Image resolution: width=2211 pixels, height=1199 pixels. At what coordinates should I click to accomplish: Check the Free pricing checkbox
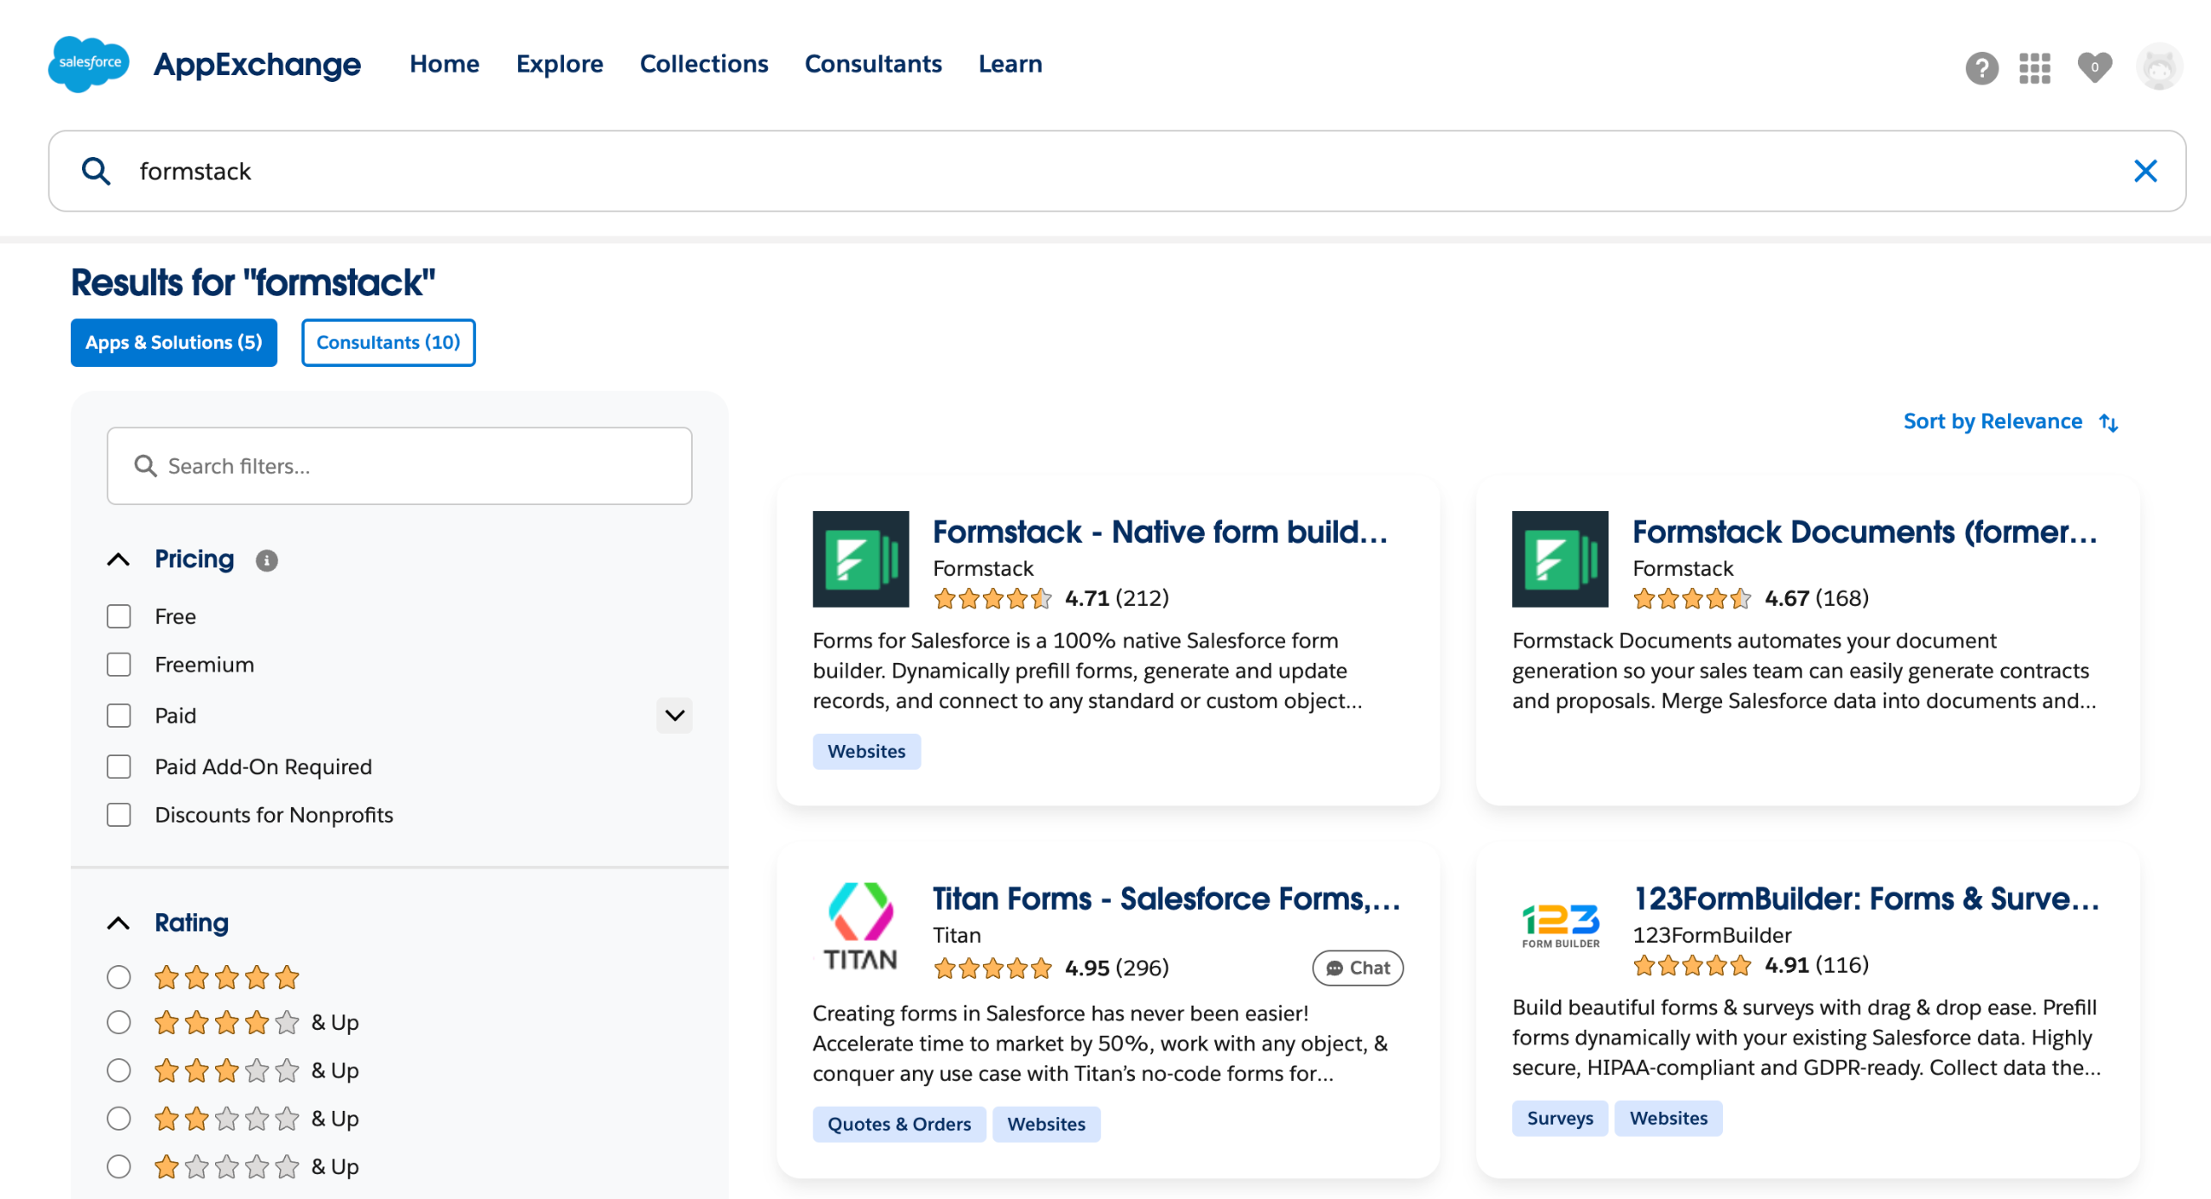tap(119, 616)
